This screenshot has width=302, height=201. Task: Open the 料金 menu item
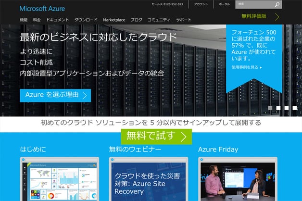(37, 20)
